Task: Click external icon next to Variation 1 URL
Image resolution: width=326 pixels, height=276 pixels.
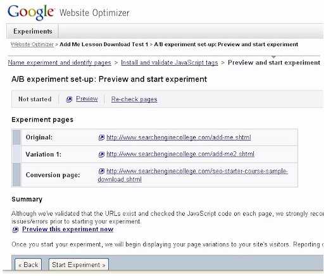Action: (x=101, y=154)
